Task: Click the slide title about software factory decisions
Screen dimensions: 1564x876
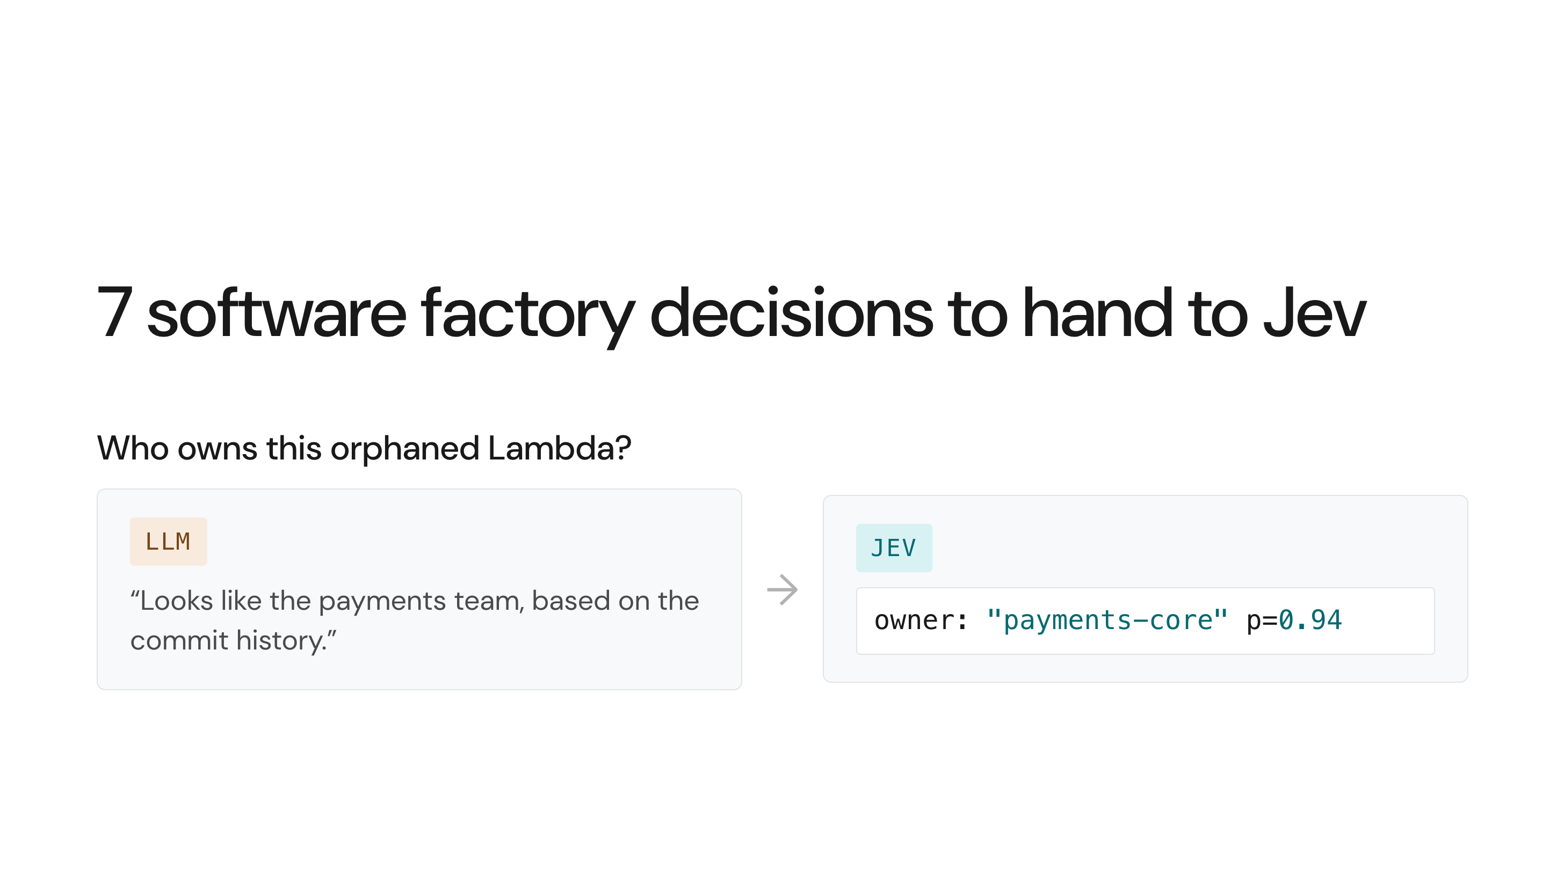Action: [732, 314]
